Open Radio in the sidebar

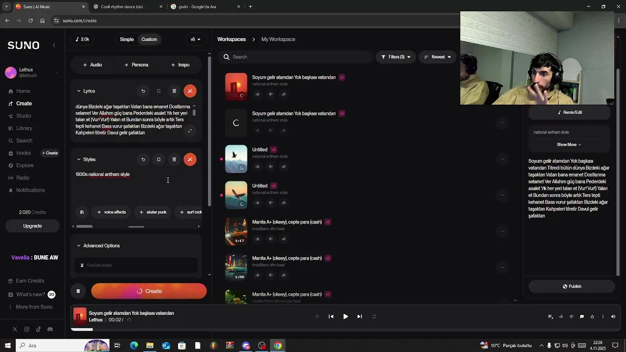pos(22,178)
